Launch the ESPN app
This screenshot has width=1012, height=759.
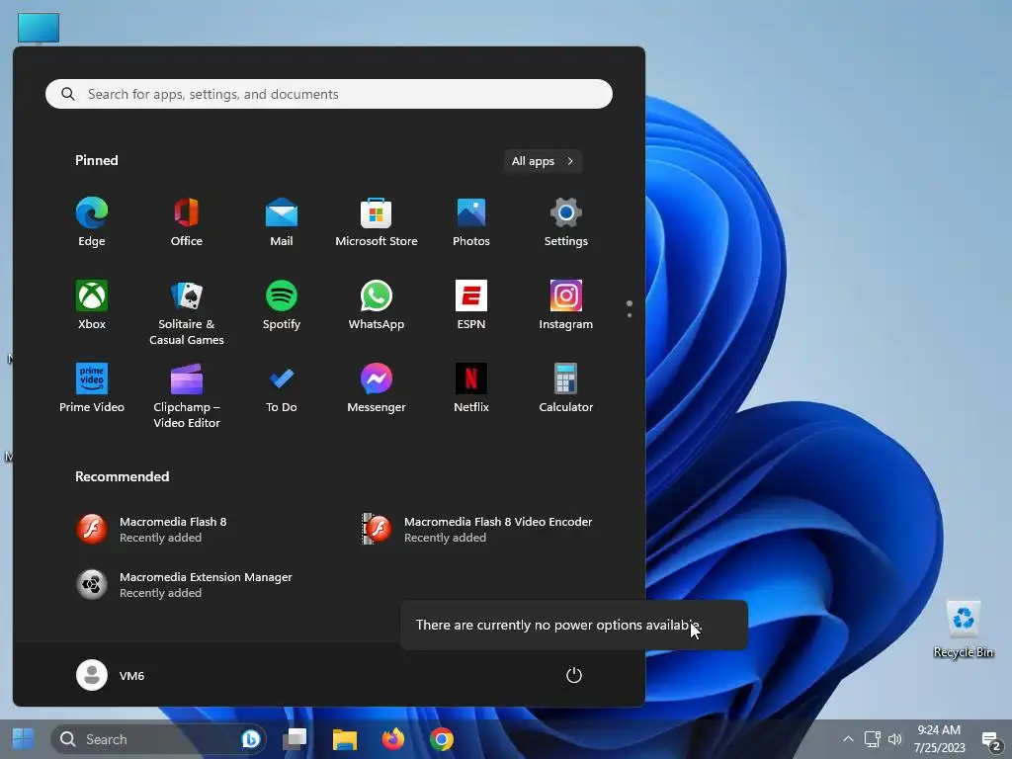point(471,305)
